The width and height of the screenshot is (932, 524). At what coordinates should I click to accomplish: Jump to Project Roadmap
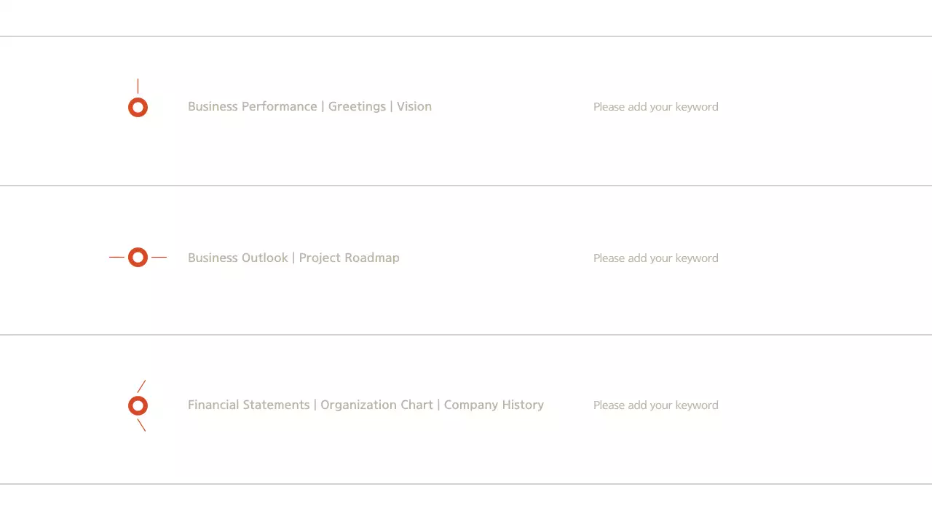[x=349, y=258]
